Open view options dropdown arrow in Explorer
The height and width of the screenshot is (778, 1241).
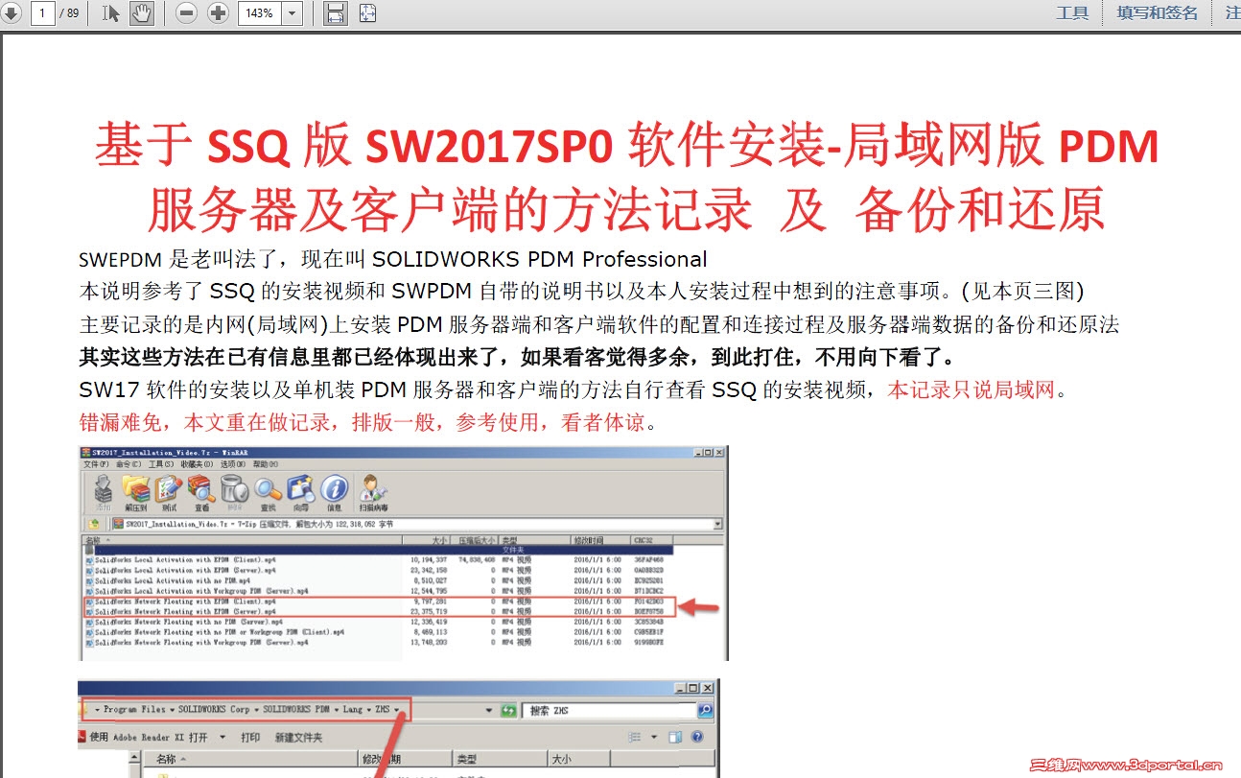click(653, 737)
